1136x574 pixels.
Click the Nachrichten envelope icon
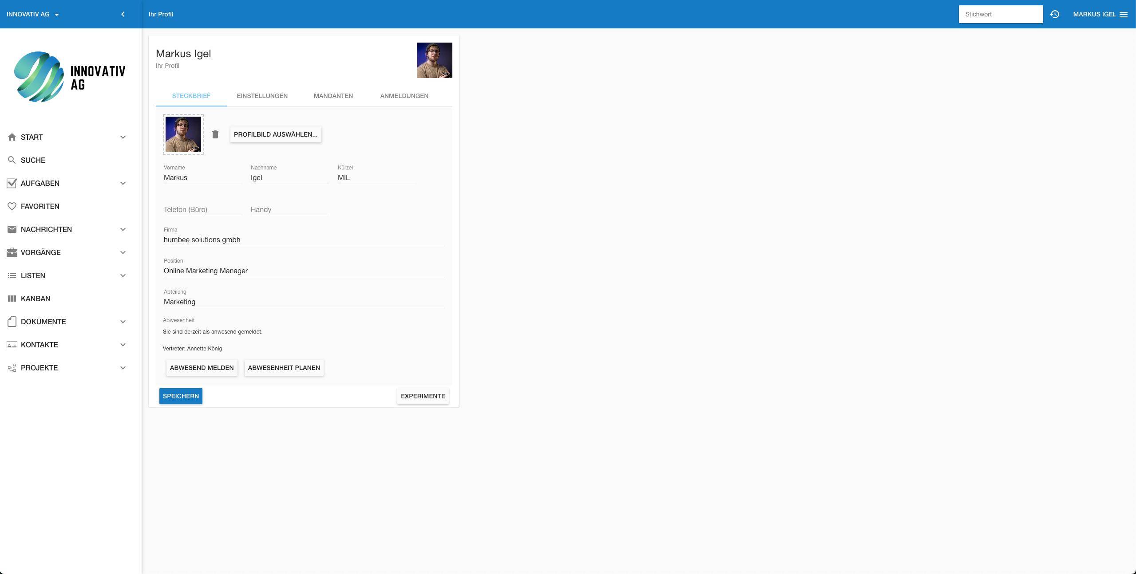pyautogui.click(x=12, y=229)
